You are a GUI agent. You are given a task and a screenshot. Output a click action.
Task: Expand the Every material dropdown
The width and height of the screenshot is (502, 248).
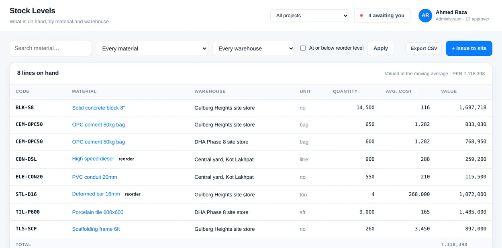[x=152, y=48]
